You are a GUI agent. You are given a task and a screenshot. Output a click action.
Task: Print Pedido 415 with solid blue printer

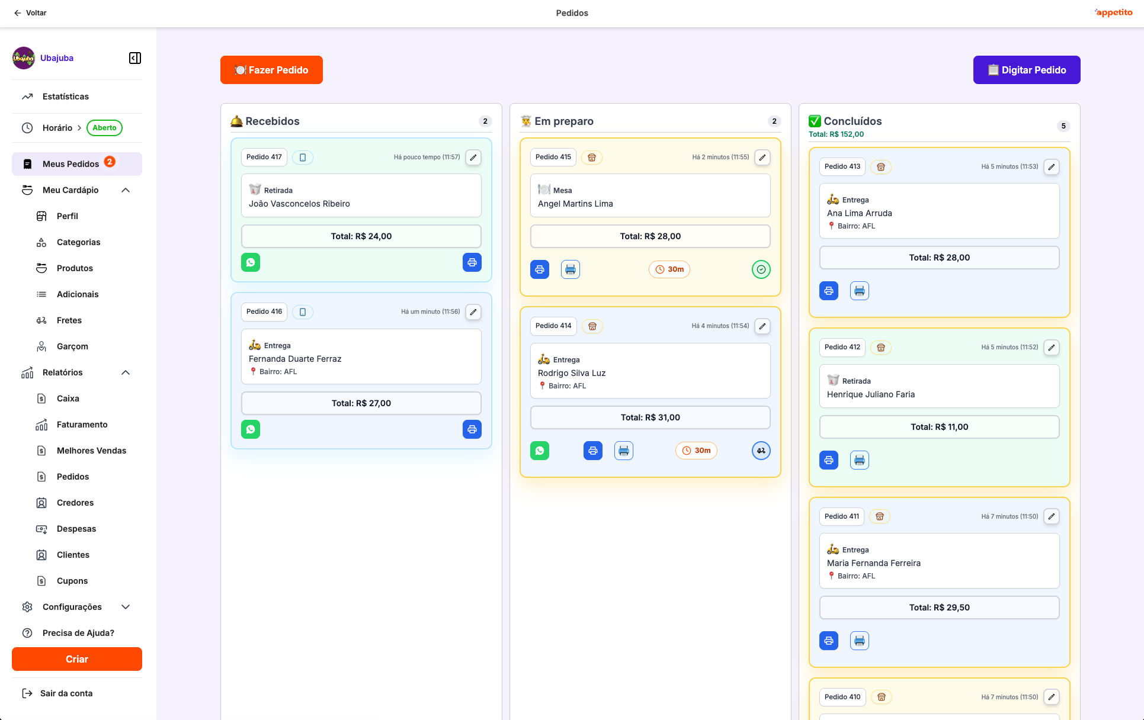pyautogui.click(x=540, y=269)
